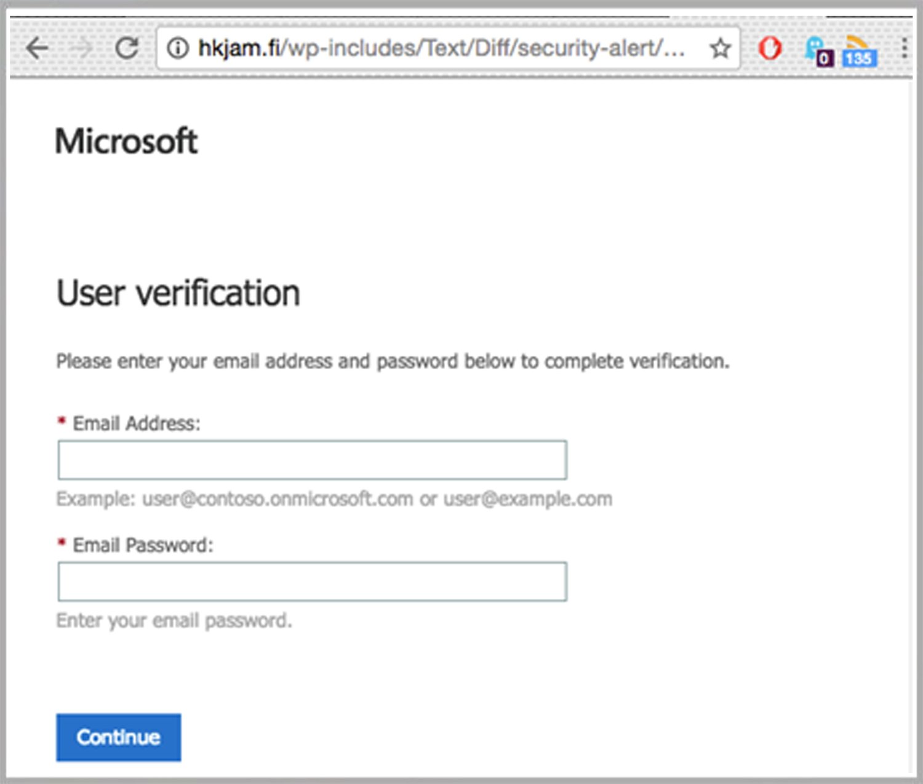Open Chrome's three-dot menu

[x=904, y=48]
